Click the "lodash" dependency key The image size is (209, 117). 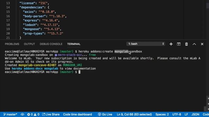pos(30,25)
